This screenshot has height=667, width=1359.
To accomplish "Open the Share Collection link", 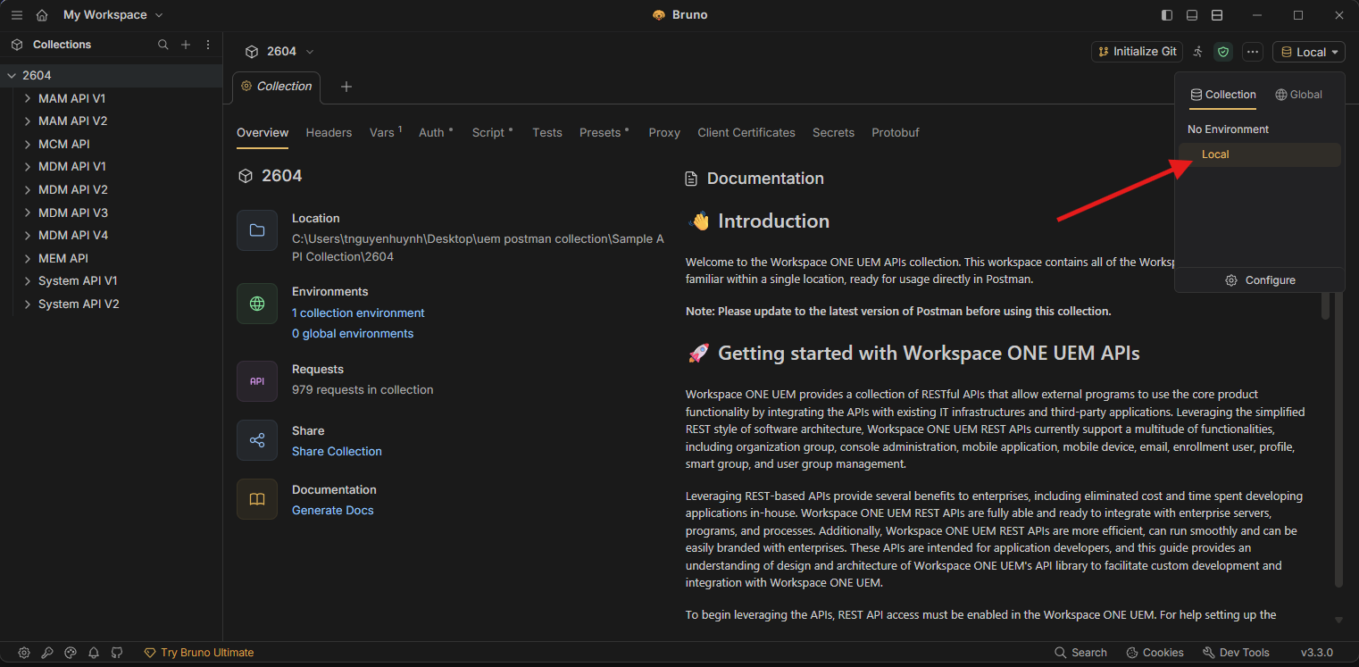I will (337, 451).
